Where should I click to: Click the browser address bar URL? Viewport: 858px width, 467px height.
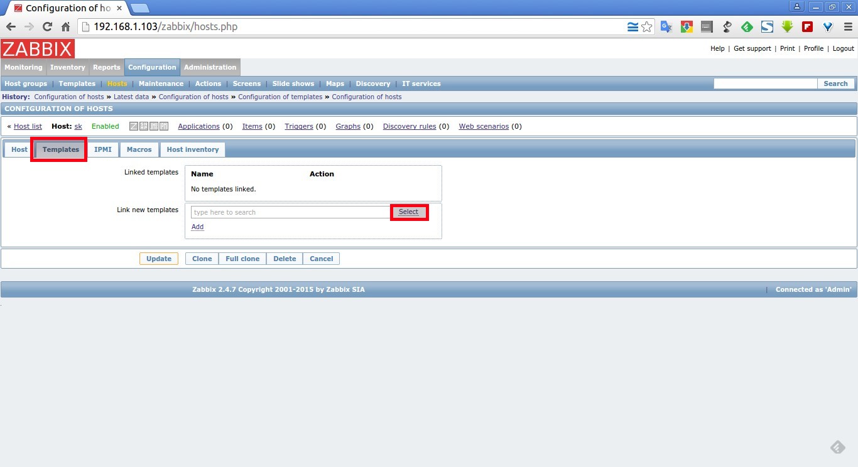[x=166, y=27]
